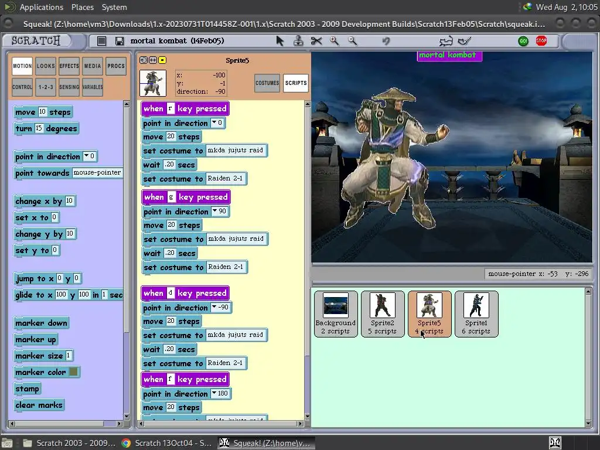Click the new sprite paint icon

446,40
